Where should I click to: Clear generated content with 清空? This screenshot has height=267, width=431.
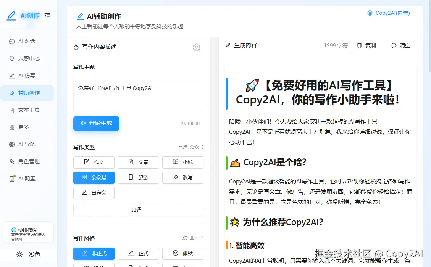click(x=401, y=46)
